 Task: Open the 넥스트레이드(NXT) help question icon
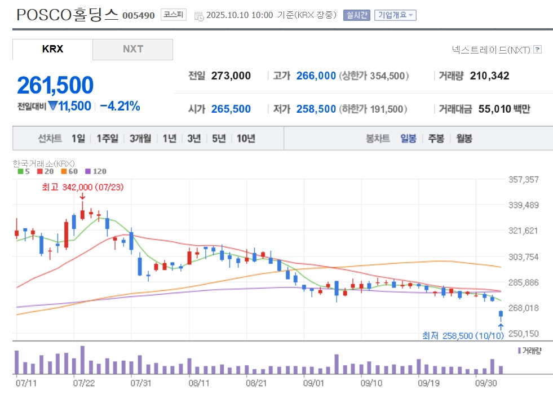click(537, 50)
